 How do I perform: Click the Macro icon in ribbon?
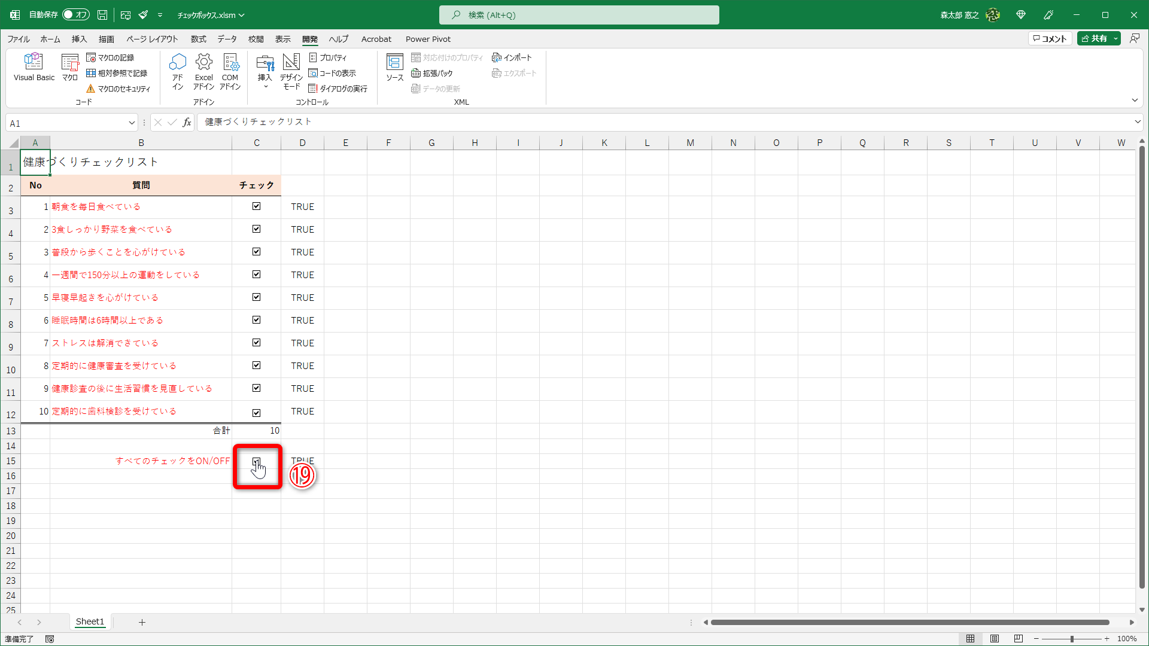(x=70, y=66)
